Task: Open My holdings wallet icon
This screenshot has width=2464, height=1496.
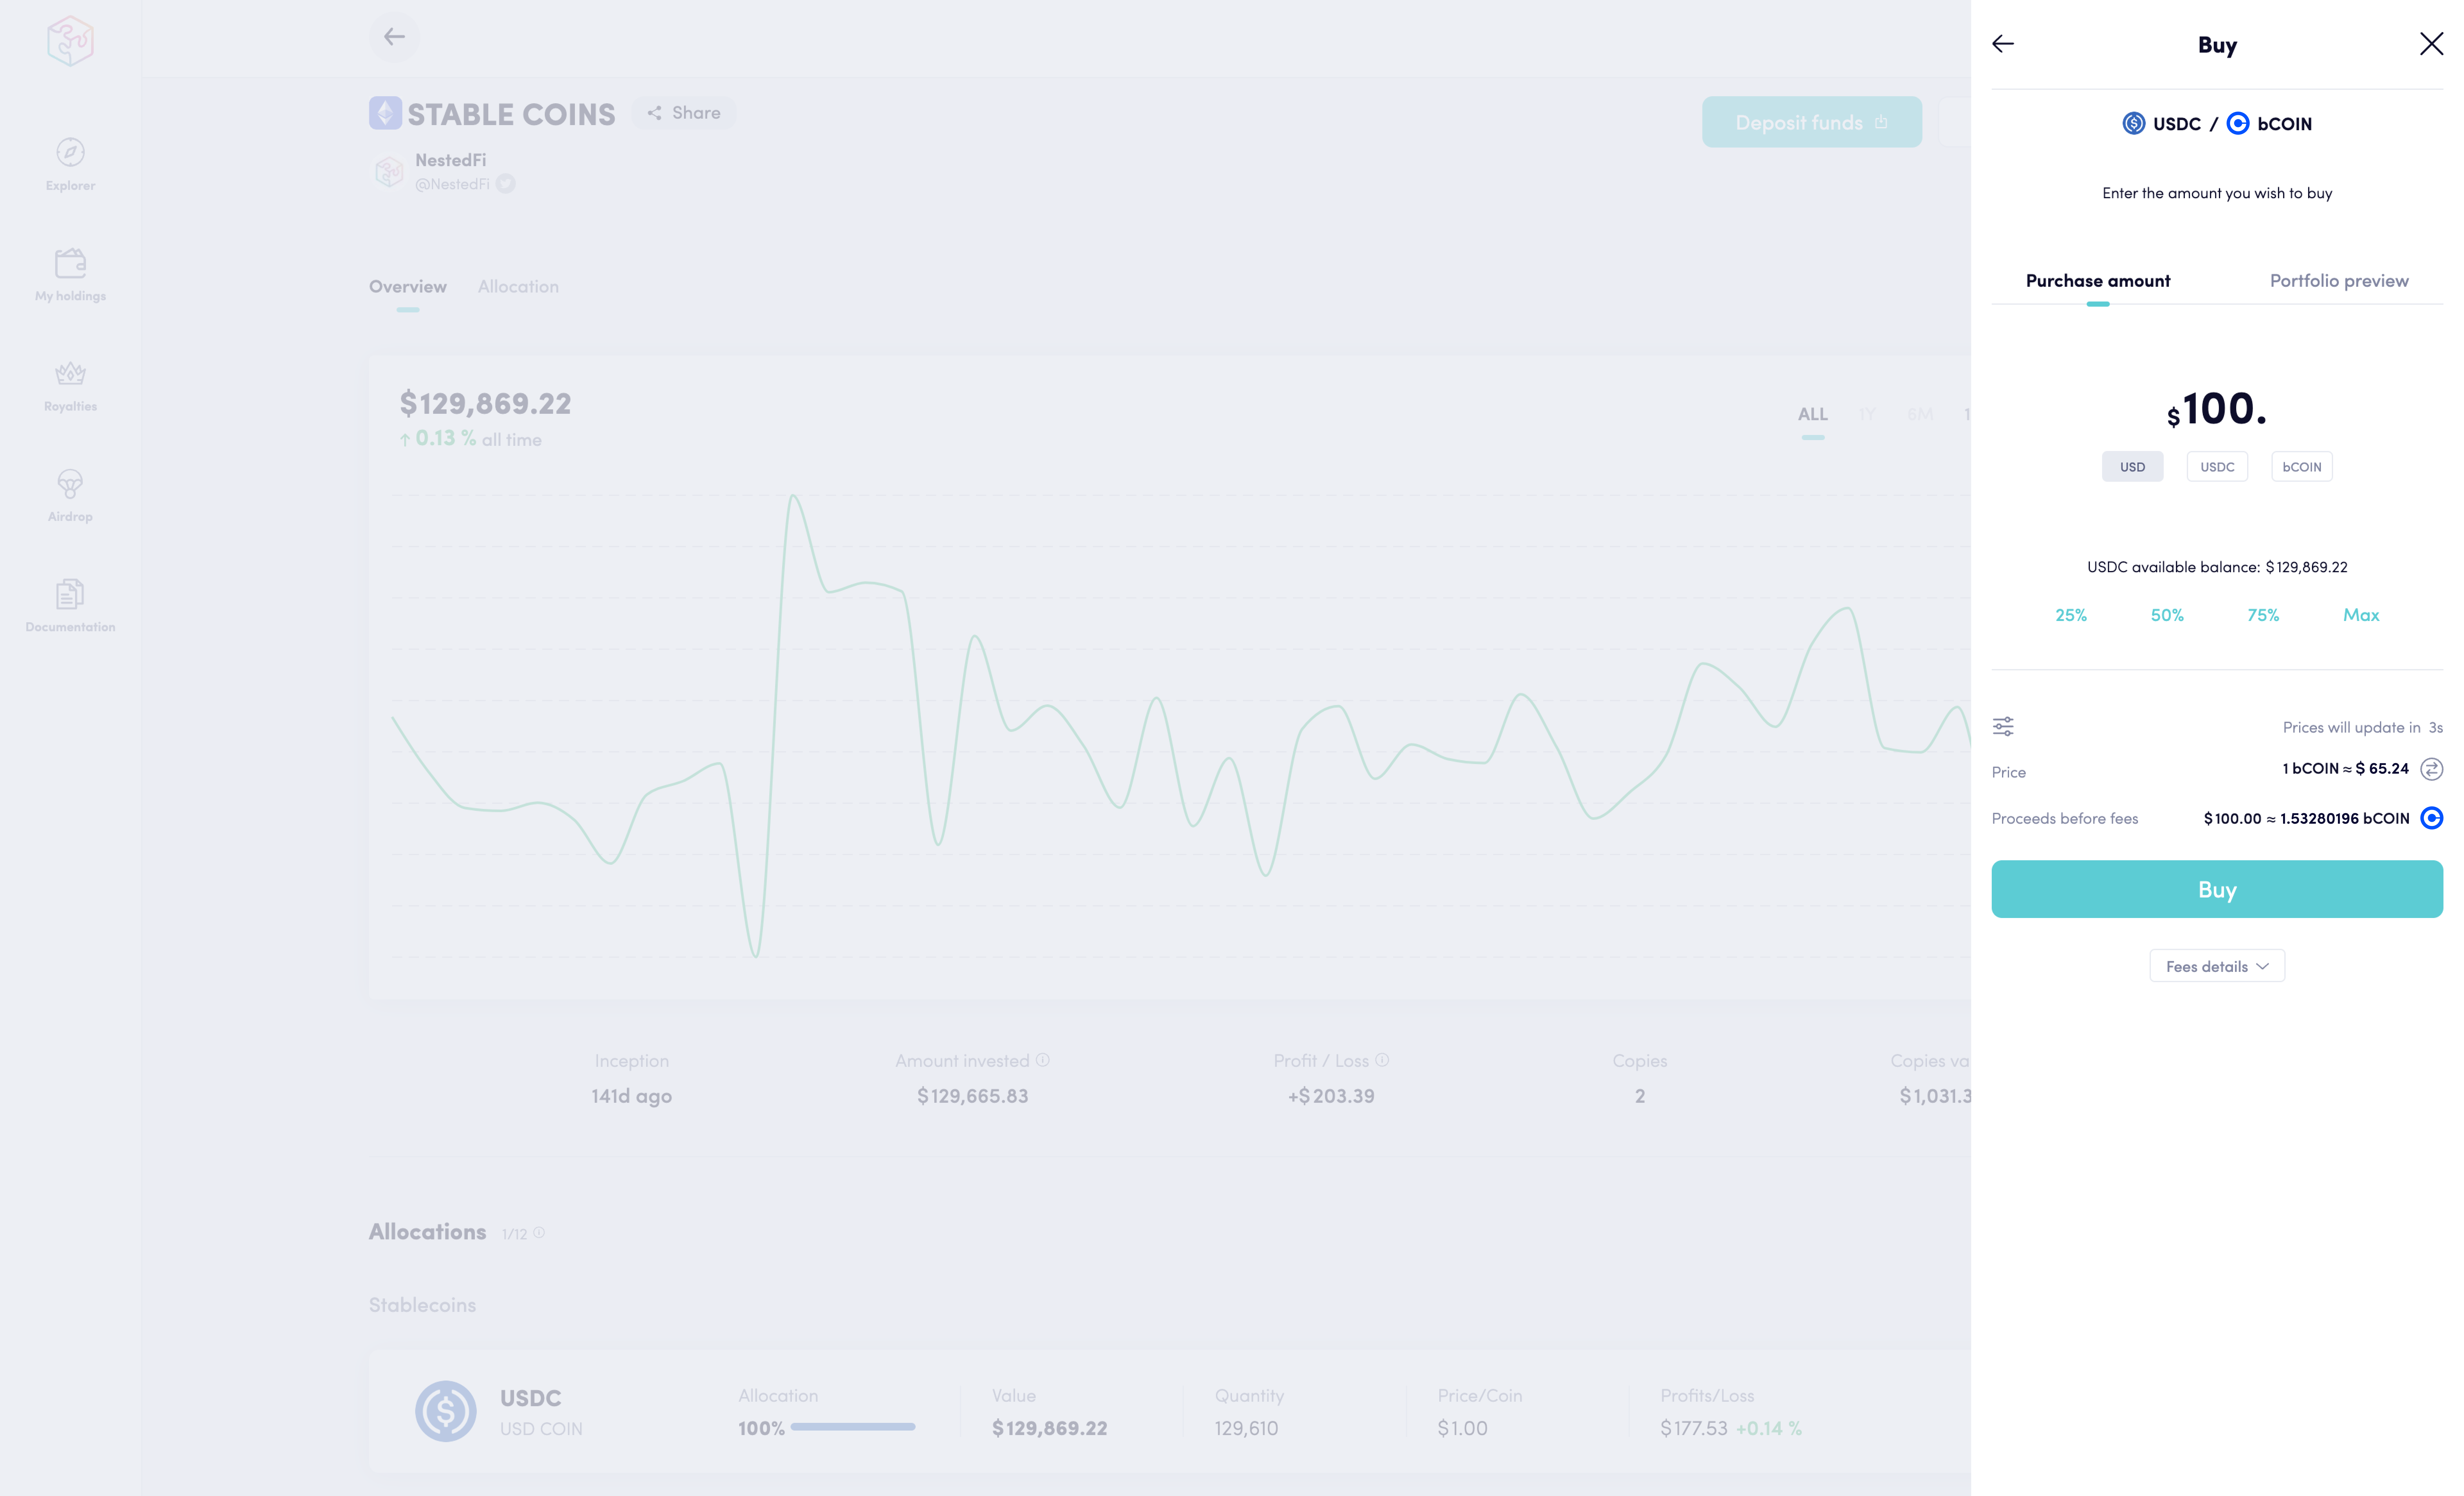Action: 70,263
